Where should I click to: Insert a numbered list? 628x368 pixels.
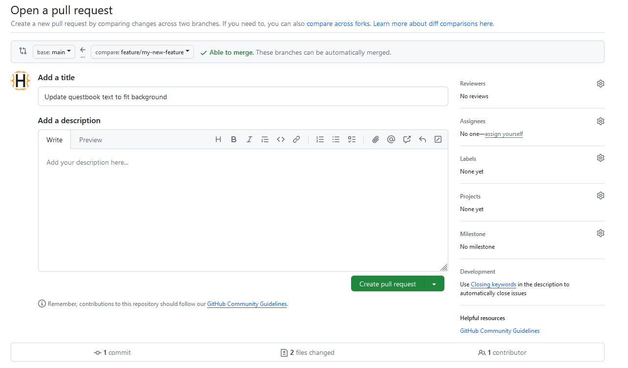pyautogui.click(x=320, y=139)
